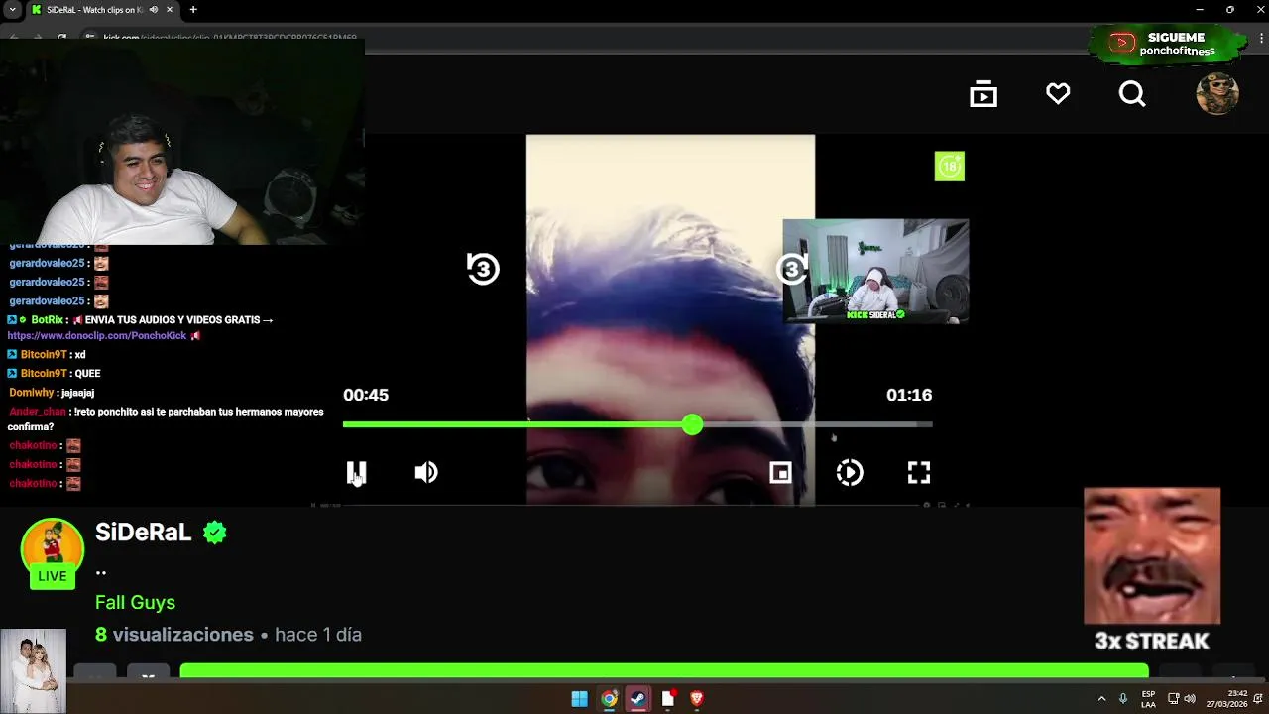The image size is (1269, 714).
Task: Click the laughing meme image above 3x STREAK
Action: pyautogui.click(x=1152, y=556)
